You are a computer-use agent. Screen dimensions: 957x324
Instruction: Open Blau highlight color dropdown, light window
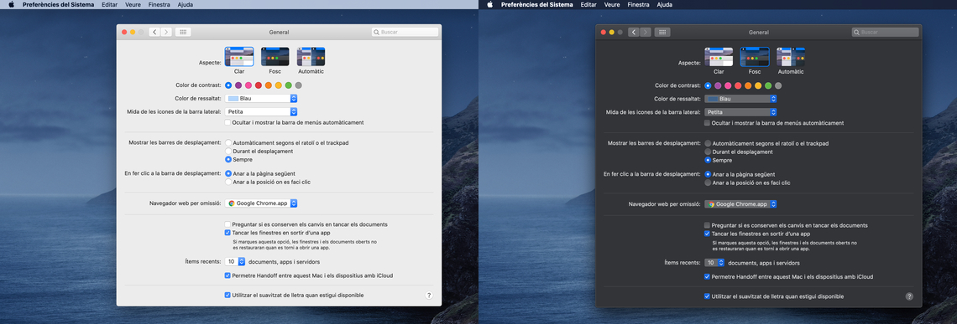[x=261, y=98]
